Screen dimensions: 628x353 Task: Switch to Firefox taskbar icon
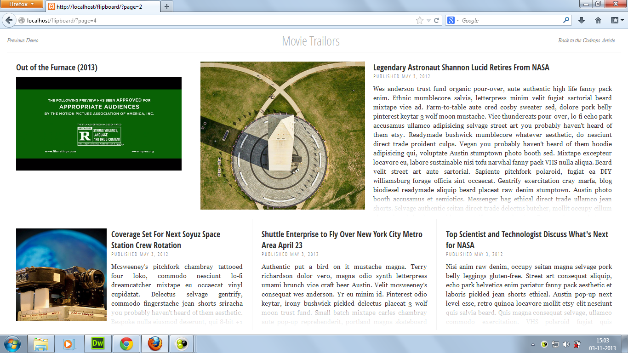click(x=155, y=344)
